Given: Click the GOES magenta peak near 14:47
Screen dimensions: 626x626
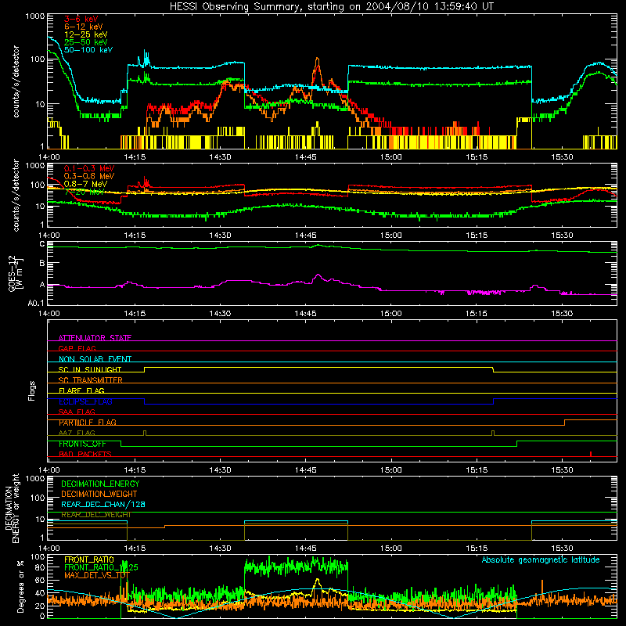Looking at the screenshot, I should pyautogui.click(x=318, y=275).
